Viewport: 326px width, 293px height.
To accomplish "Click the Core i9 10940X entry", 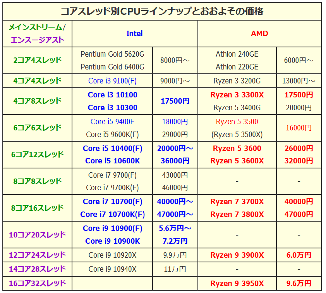I will (113, 269).
